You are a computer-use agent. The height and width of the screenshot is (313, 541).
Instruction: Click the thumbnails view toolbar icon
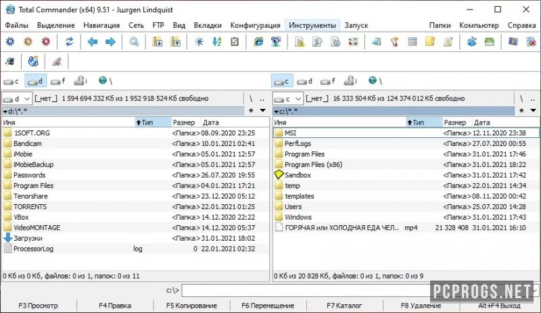click(x=353, y=42)
